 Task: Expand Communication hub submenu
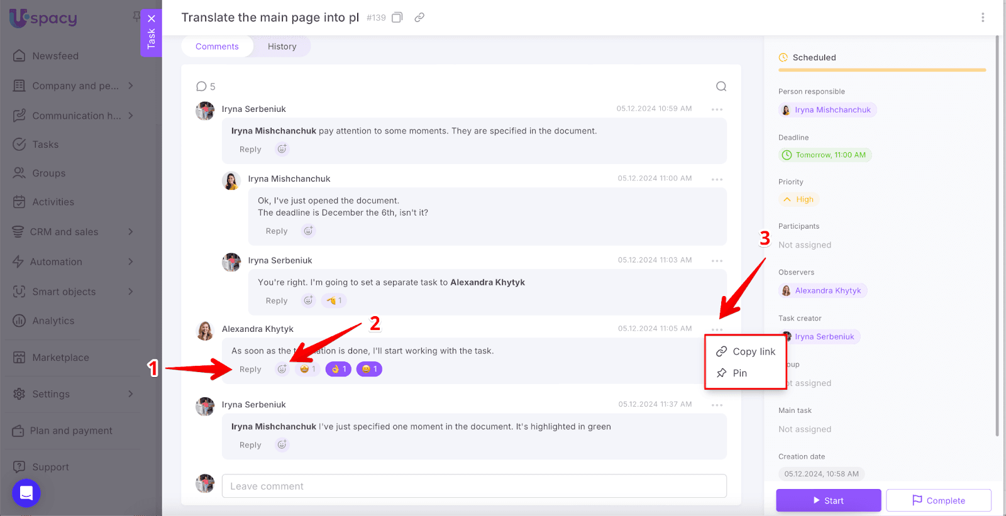tap(131, 116)
